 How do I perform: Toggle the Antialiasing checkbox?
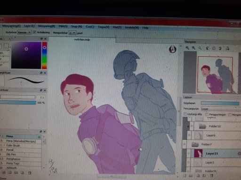pos(35,32)
